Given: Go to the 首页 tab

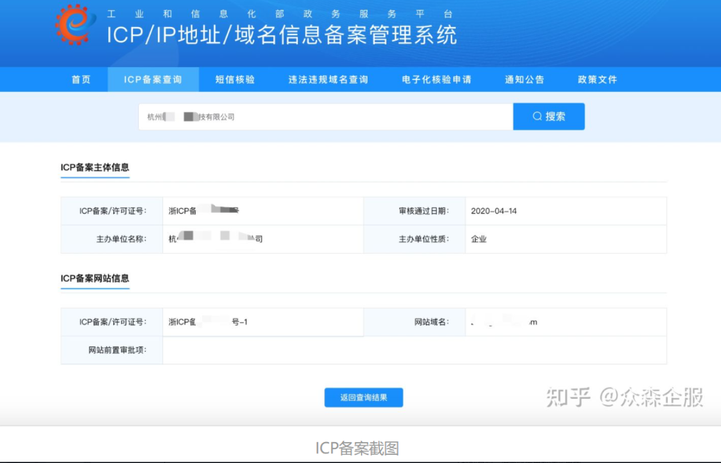Looking at the screenshot, I should tap(81, 80).
